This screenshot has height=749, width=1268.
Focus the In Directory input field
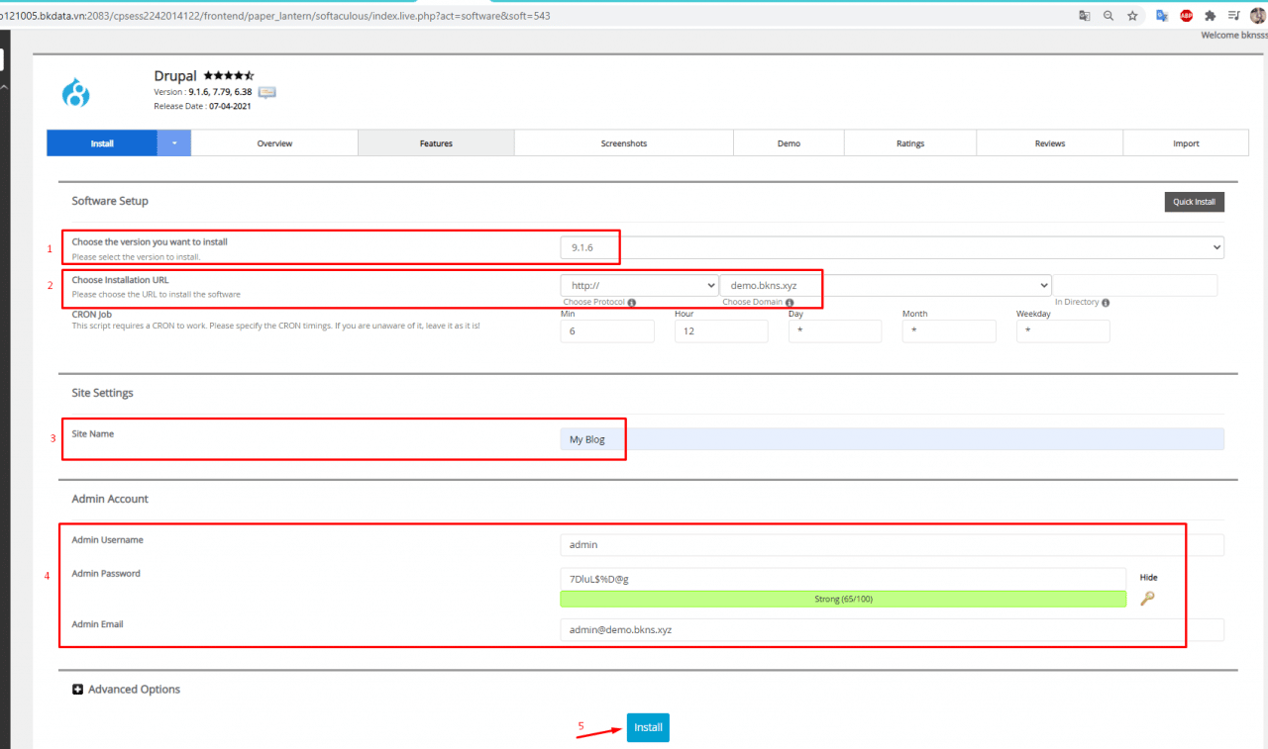coord(1135,285)
